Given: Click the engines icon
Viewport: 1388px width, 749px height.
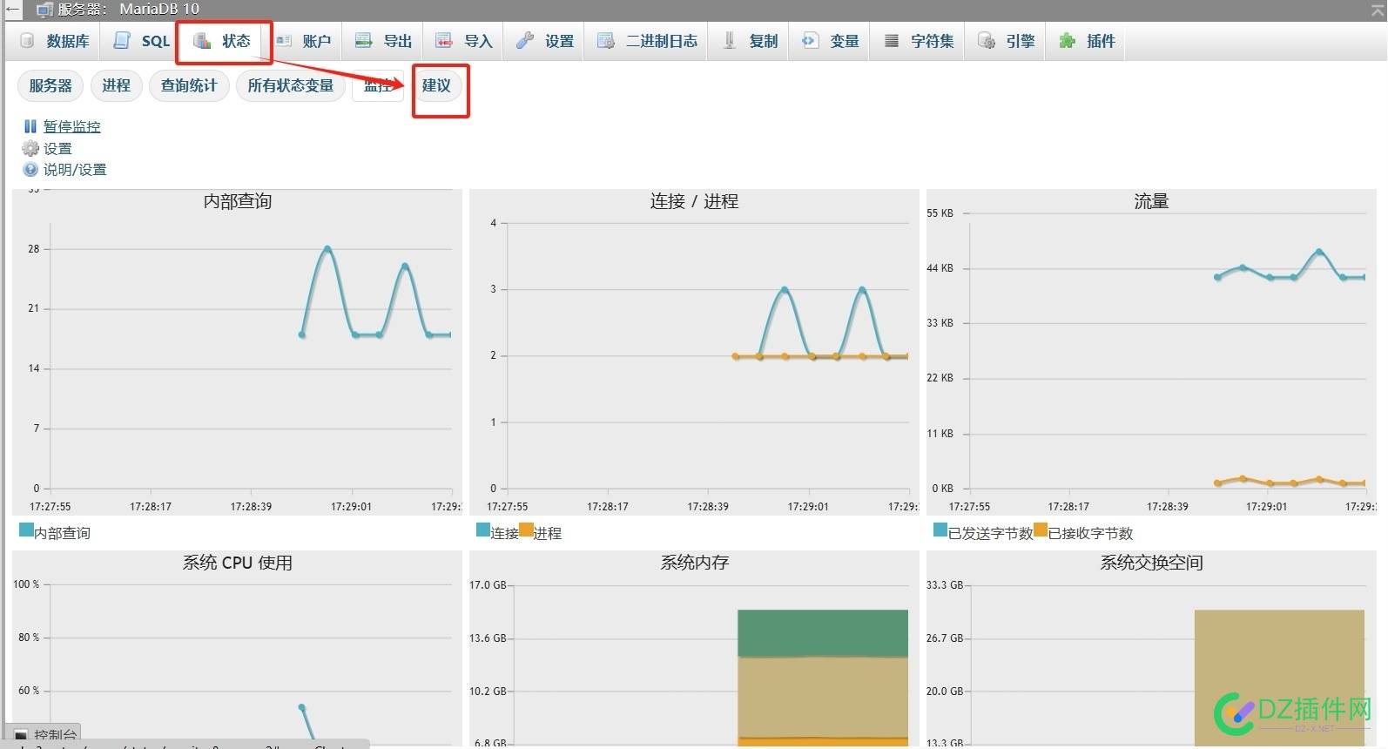Looking at the screenshot, I should click(986, 41).
